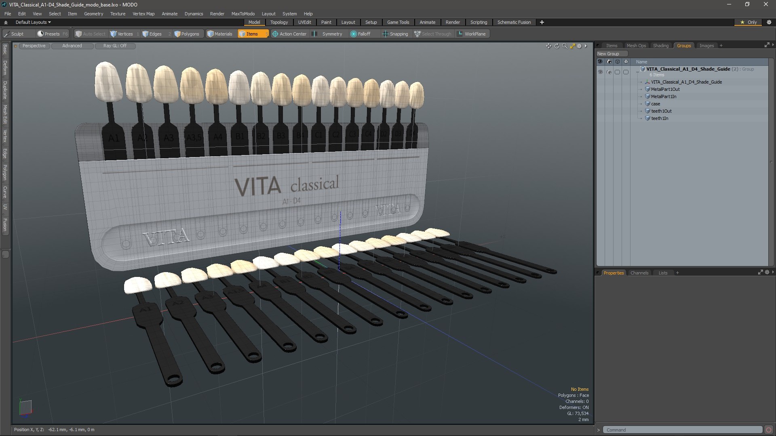Check the lock box for the VITA group
This screenshot has height=436, width=776.
point(617,72)
